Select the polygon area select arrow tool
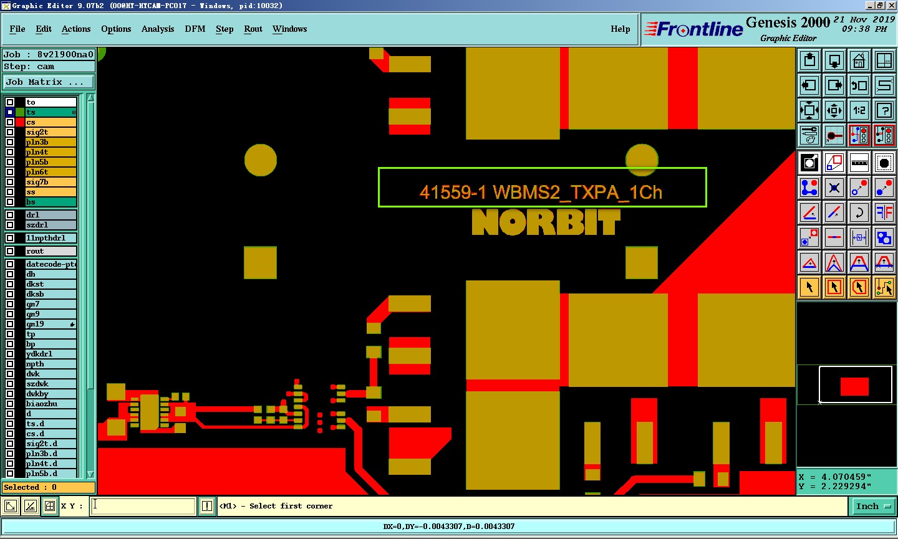Image resolution: width=898 pixels, height=539 pixels. pyautogui.click(x=859, y=287)
